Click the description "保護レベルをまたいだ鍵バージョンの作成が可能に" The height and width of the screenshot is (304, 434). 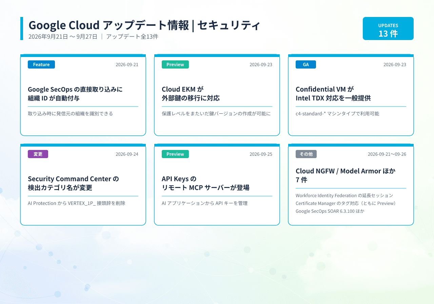(216, 113)
